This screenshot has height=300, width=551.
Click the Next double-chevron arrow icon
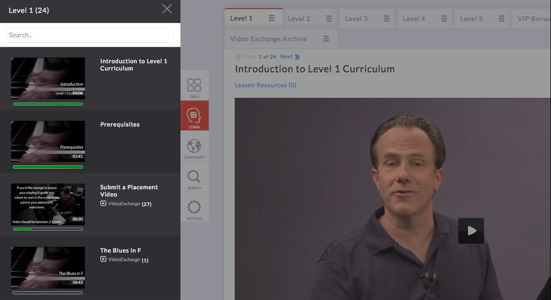[297, 57]
